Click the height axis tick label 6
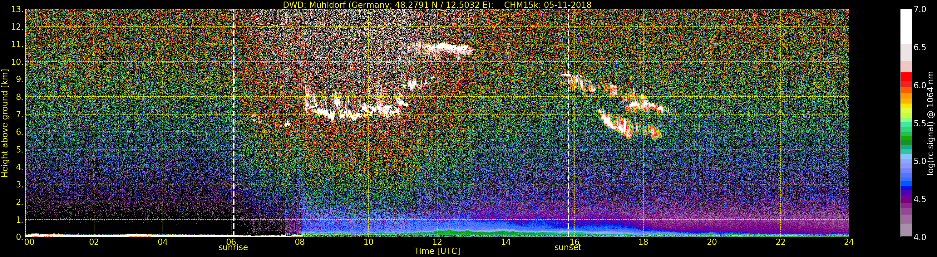This screenshot has height=257, width=937. click(x=19, y=132)
